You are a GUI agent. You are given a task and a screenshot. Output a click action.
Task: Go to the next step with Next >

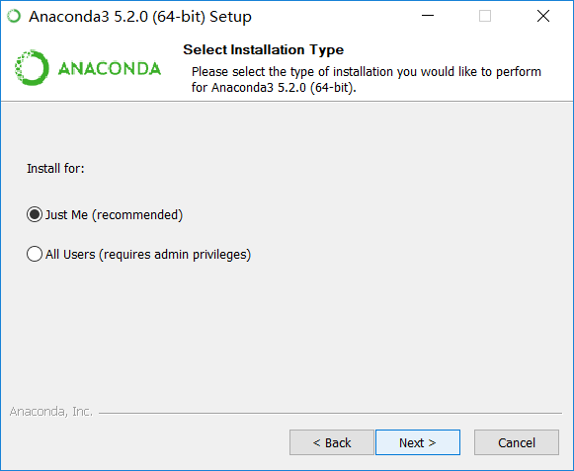[x=418, y=442]
